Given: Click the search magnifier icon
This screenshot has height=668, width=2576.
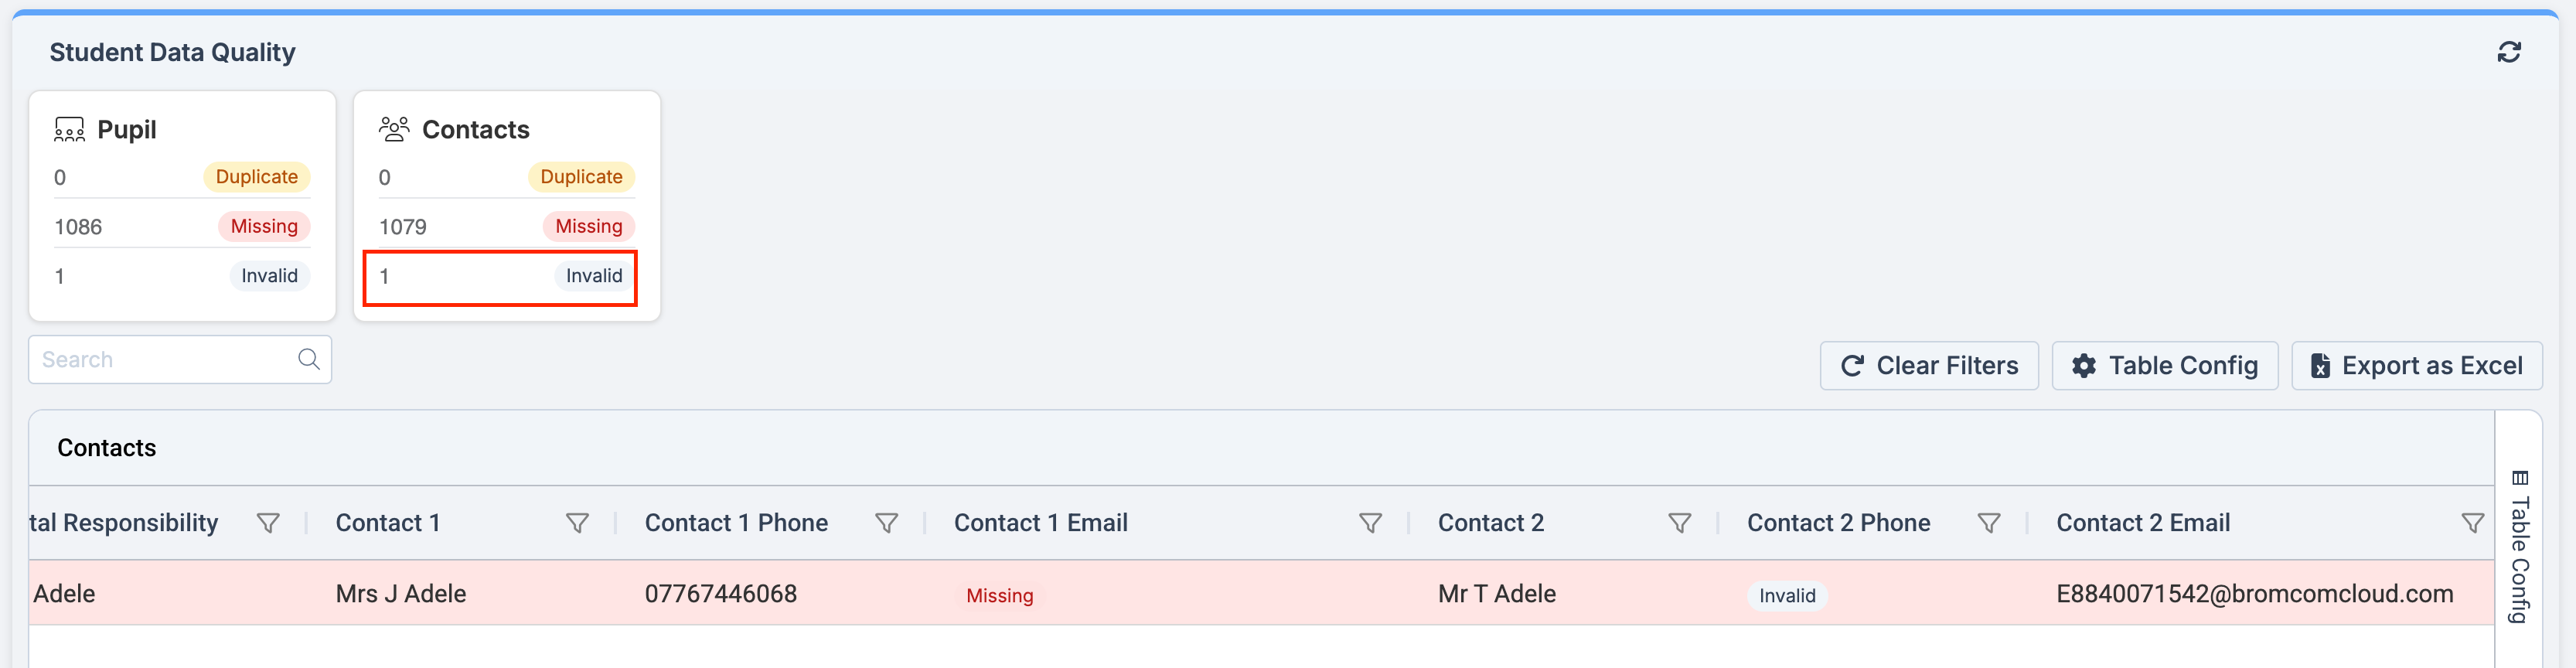Looking at the screenshot, I should click(x=309, y=359).
